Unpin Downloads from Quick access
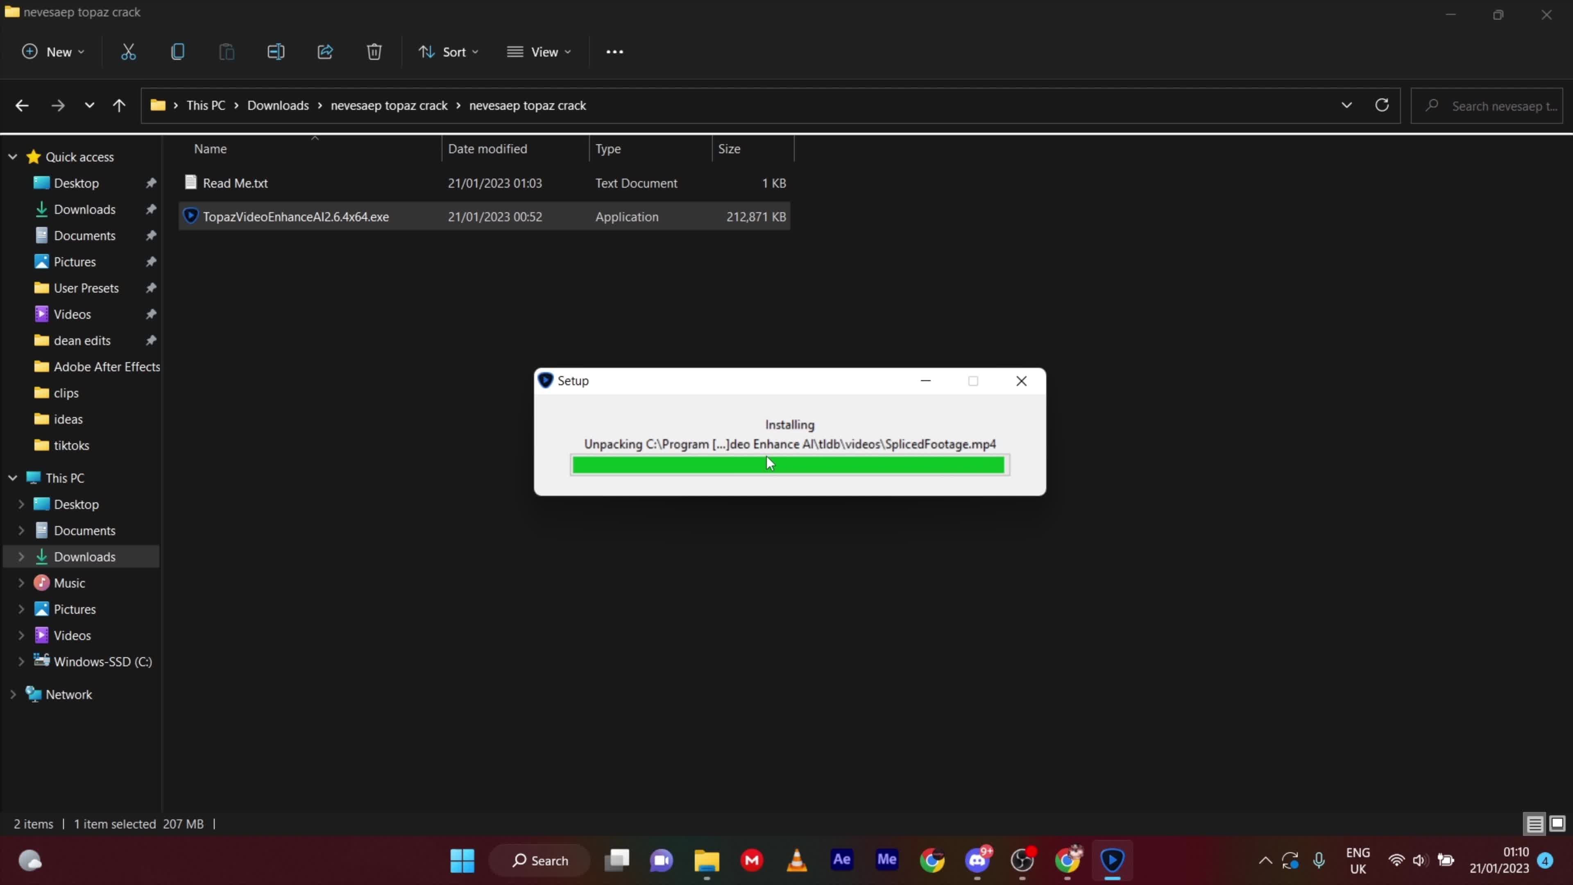1573x885 pixels. click(x=151, y=209)
